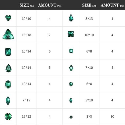This screenshot has height=125, width=125.
Task: Select the 18*18 size cell
Action: click(26, 35)
